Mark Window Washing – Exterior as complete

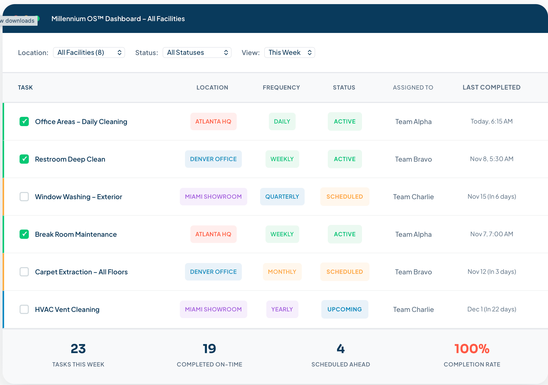[24, 197]
